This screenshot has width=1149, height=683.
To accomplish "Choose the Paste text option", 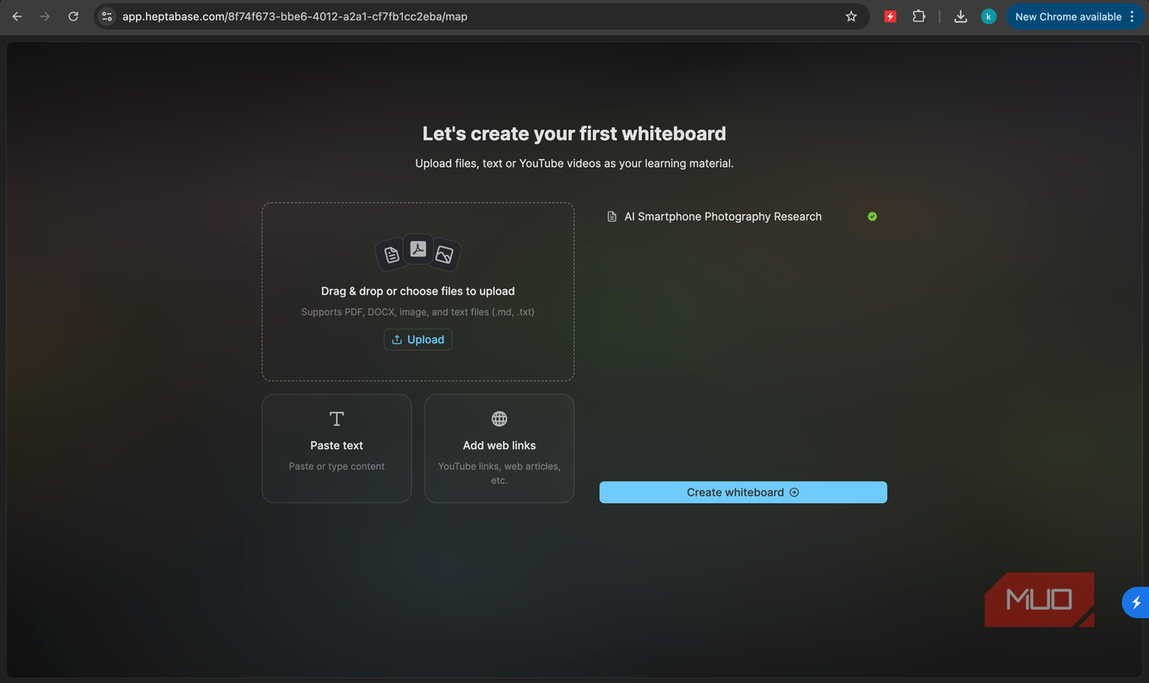I will tap(337, 448).
